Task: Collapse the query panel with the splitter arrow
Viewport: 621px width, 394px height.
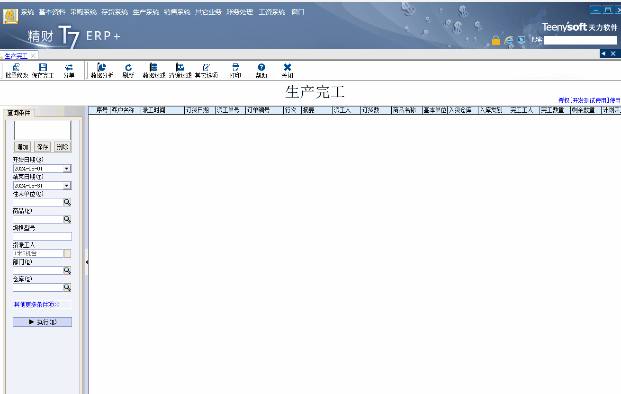Action: pos(87,262)
